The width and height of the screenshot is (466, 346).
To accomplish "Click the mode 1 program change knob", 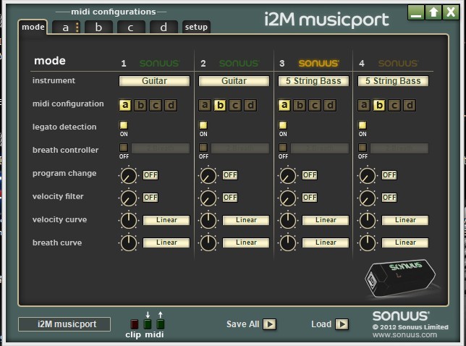I will point(129,175).
